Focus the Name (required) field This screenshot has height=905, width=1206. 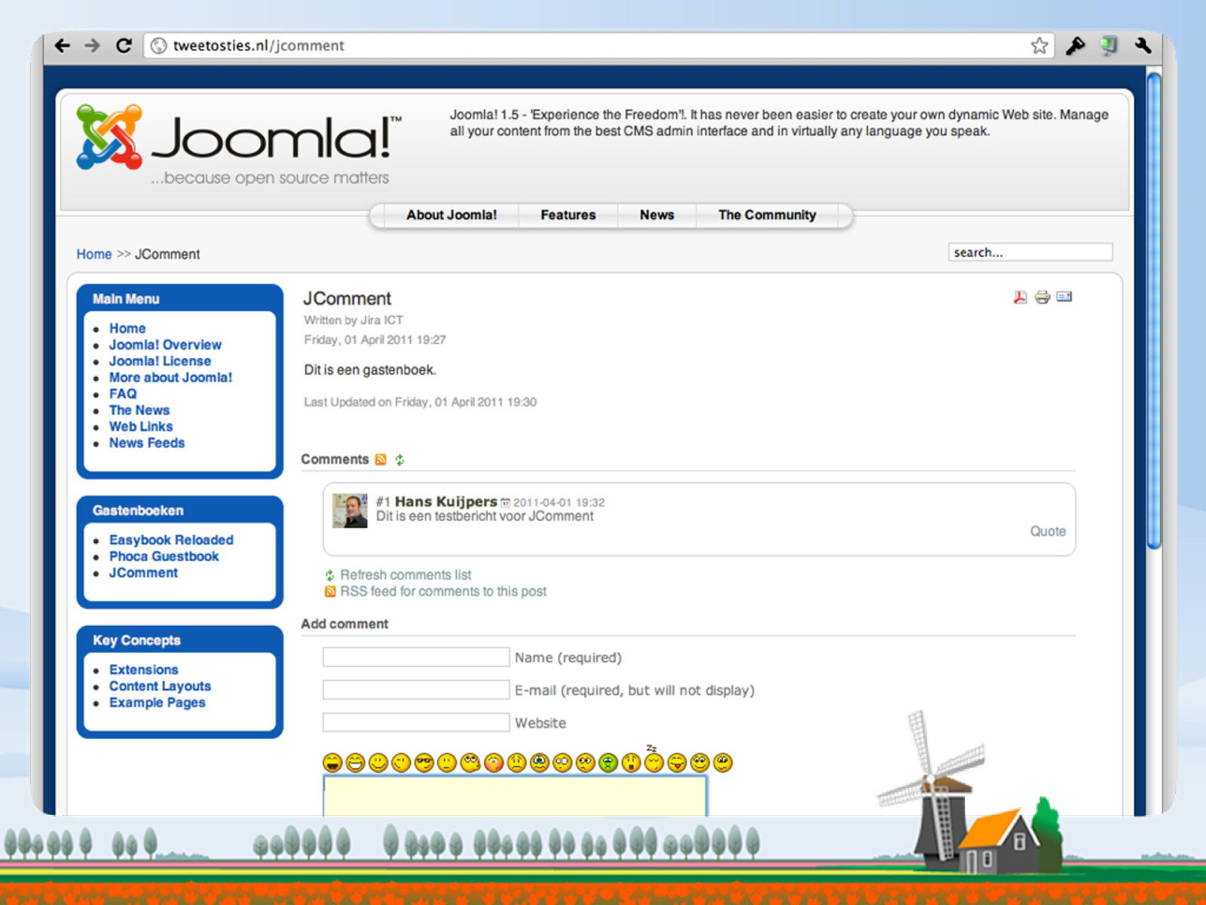(416, 657)
